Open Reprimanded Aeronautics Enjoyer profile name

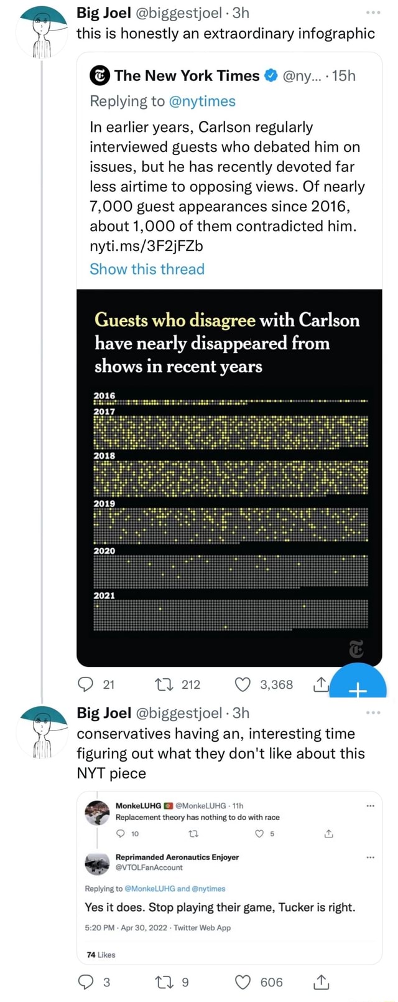pos(177,857)
